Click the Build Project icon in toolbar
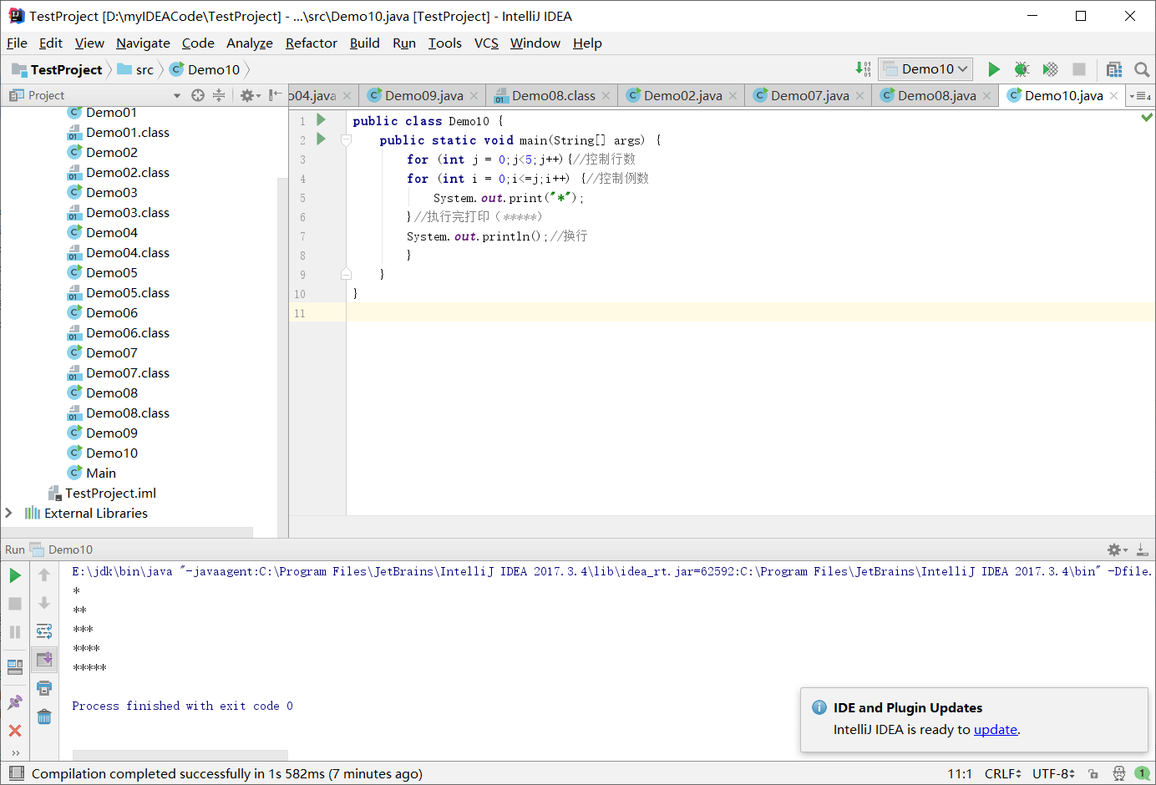The width and height of the screenshot is (1156, 785). tap(863, 69)
